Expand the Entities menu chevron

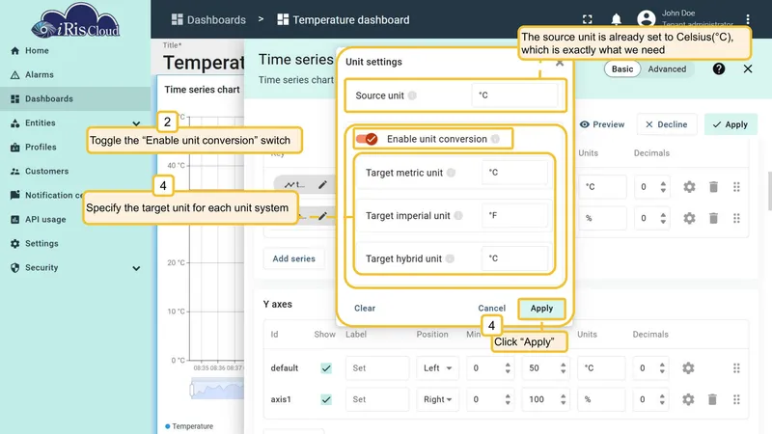coord(136,123)
